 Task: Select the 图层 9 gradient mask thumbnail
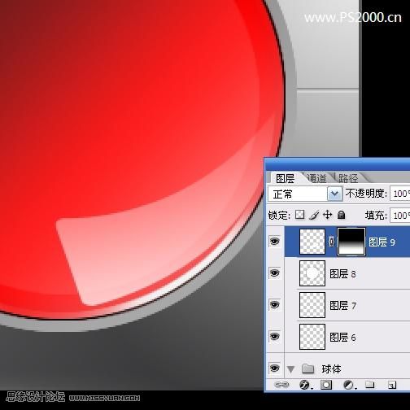(x=351, y=242)
